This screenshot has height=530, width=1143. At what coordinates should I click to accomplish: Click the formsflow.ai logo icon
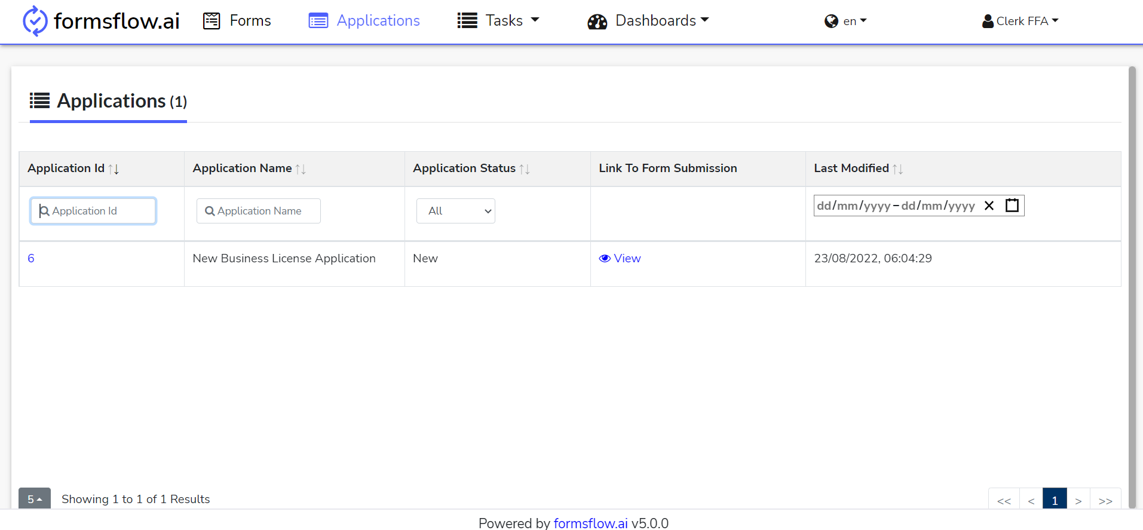point(35,21)
